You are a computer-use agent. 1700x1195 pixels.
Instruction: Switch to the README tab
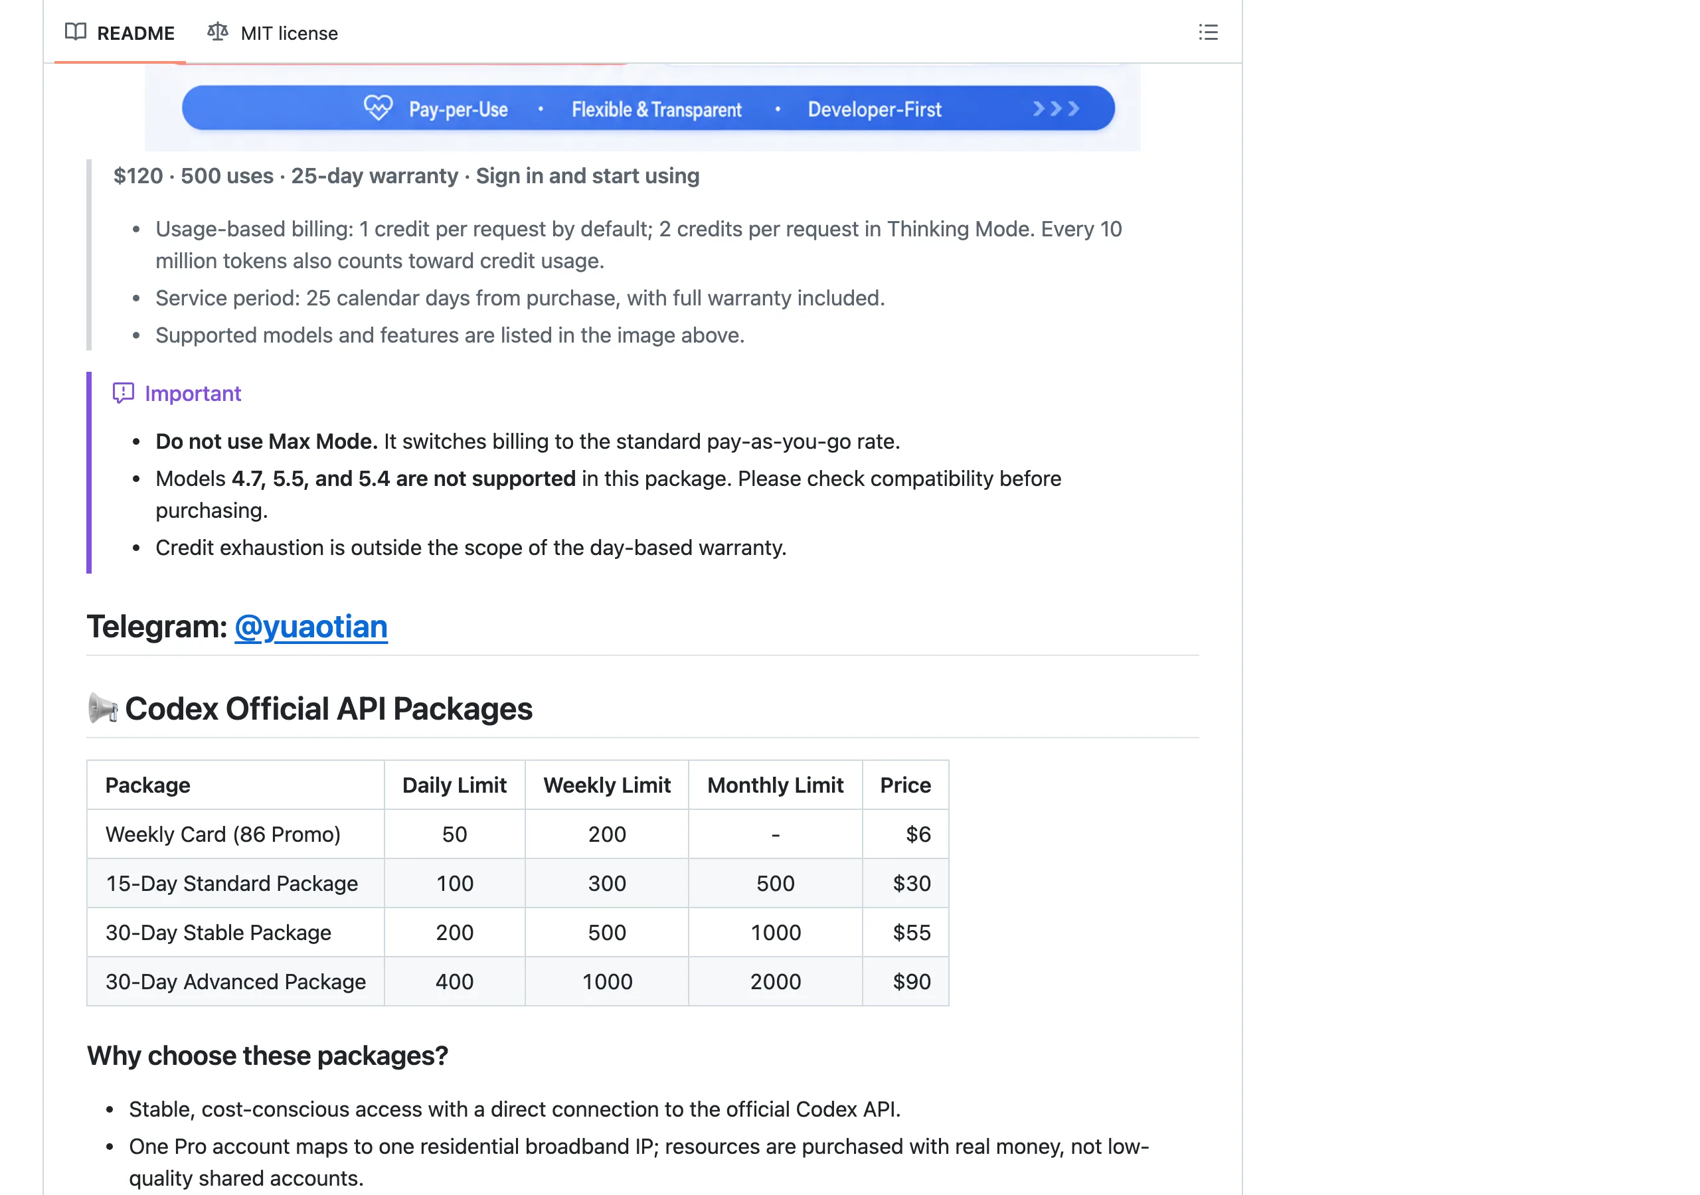coord(120,33)
